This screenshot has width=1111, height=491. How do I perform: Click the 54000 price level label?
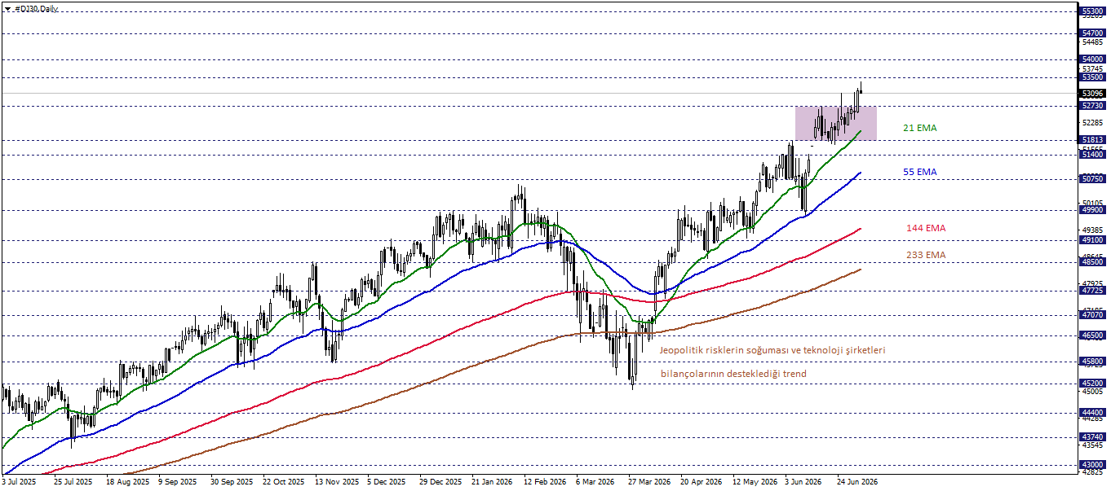(x=1093, y=59)
